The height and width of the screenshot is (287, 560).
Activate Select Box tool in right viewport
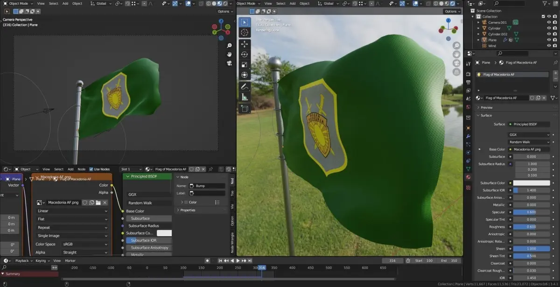click(245, 22)
